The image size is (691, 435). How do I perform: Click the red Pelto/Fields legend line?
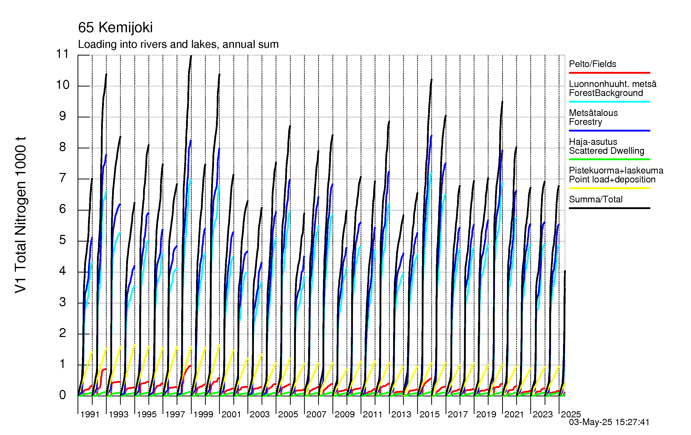click(610, 73)
